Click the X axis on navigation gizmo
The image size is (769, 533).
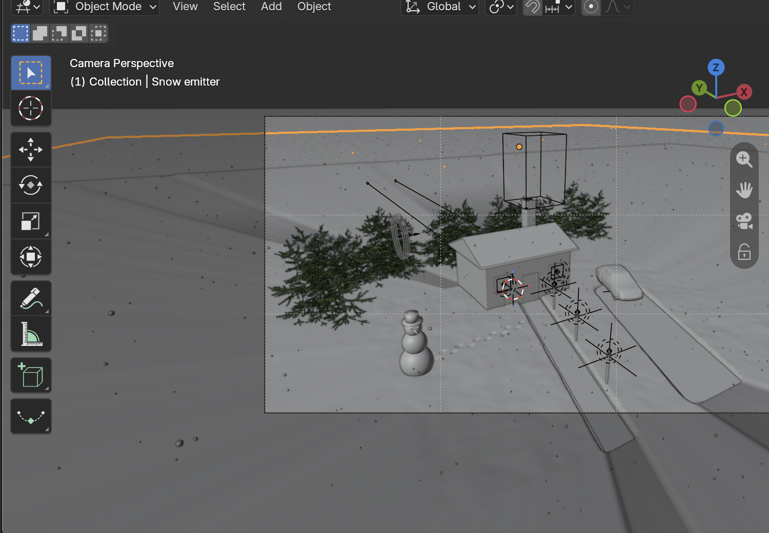743,92
